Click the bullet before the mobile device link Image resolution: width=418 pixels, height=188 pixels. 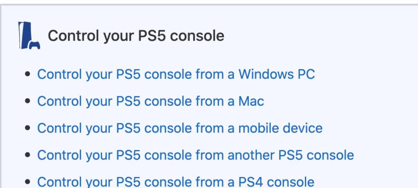(28, 128)
